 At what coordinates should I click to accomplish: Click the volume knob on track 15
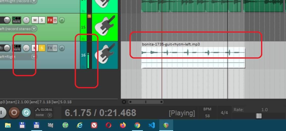click(7, 20)
